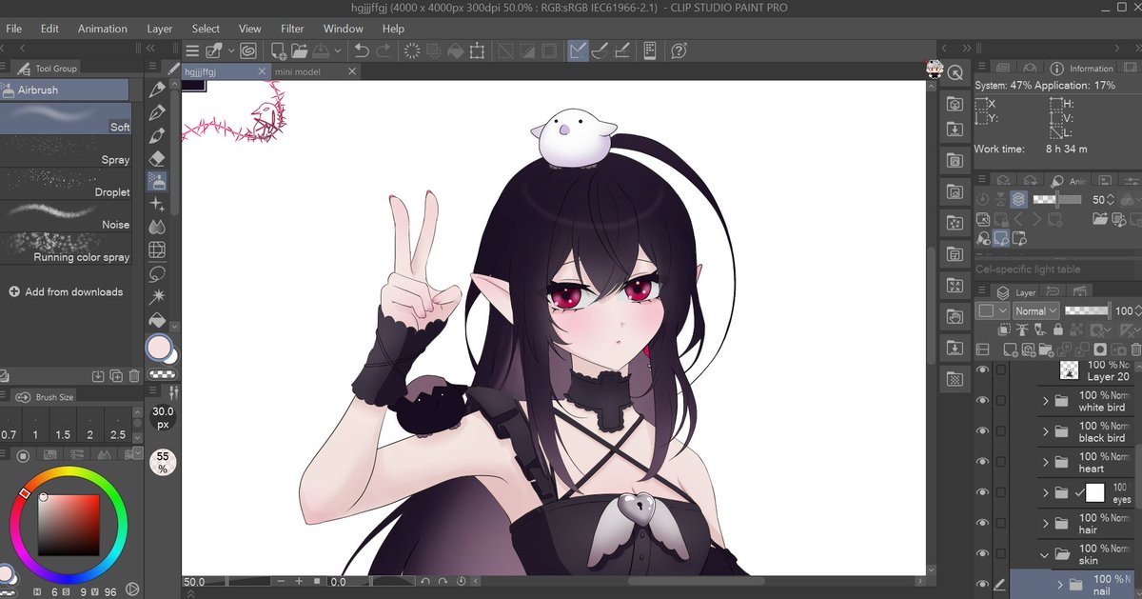Switch to the mini model canvas tab
This screenshot has width=1142, height=599.
click(315, 71)
